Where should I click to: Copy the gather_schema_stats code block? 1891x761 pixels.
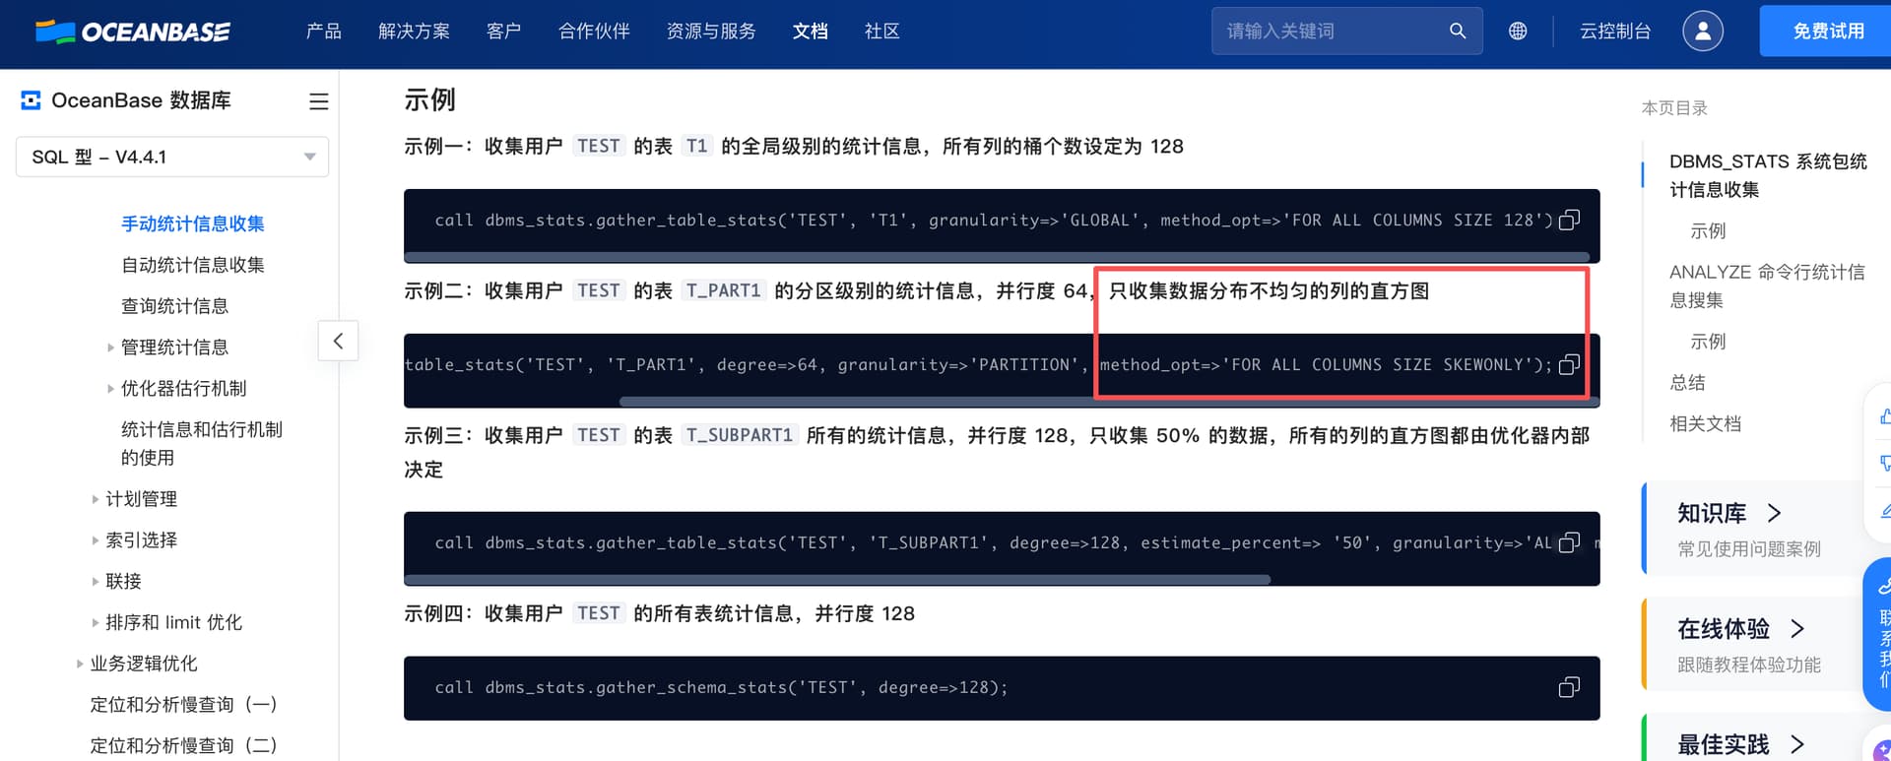click(1569, 687)
